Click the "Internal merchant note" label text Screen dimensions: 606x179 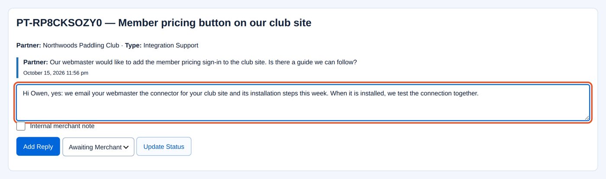coord(62,126)
